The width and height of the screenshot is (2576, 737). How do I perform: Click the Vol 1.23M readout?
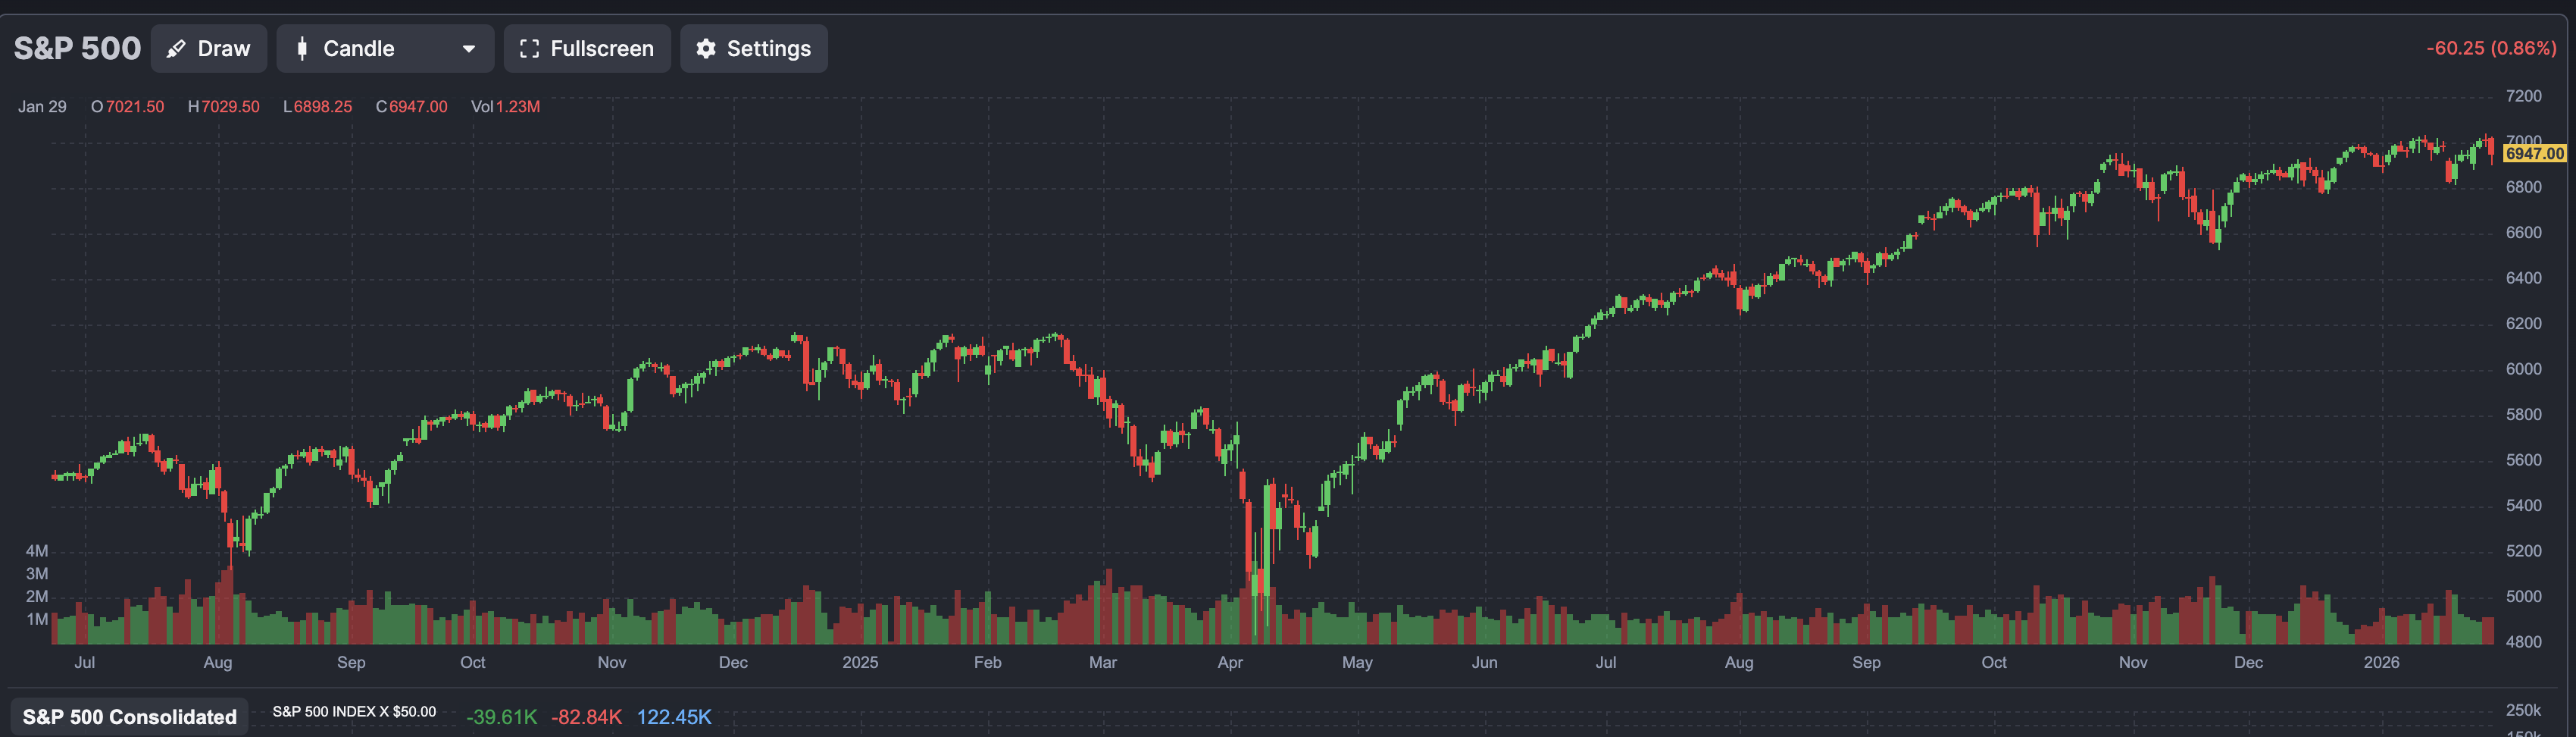[x=506, y=106]
